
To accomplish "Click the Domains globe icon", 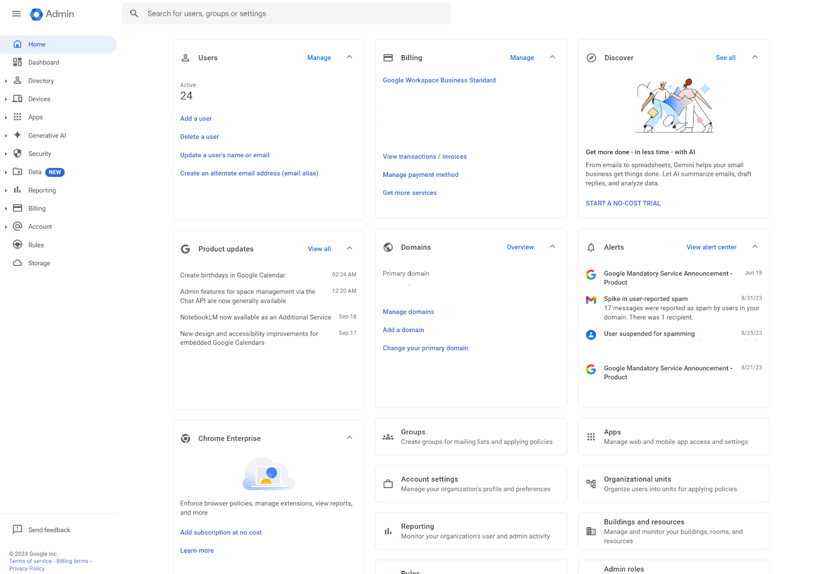I will (388, 247).
